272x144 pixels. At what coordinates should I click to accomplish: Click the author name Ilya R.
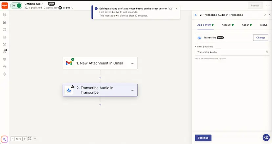tap(70, 8)
